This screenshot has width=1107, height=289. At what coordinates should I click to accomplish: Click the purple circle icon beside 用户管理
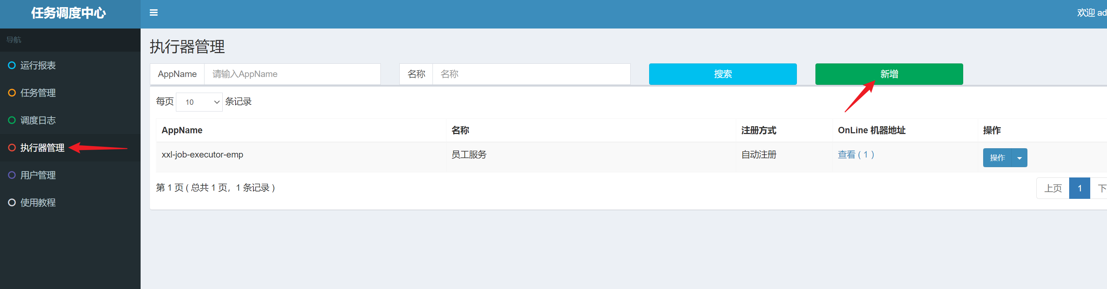point(12,175)
